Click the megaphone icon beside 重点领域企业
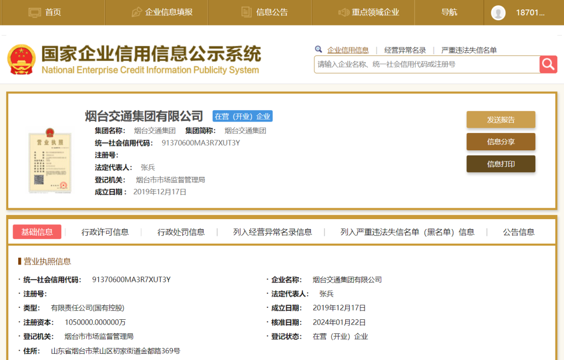Image resolution: width=564 pixels, height=360 pixels. (x=343, y=12)
